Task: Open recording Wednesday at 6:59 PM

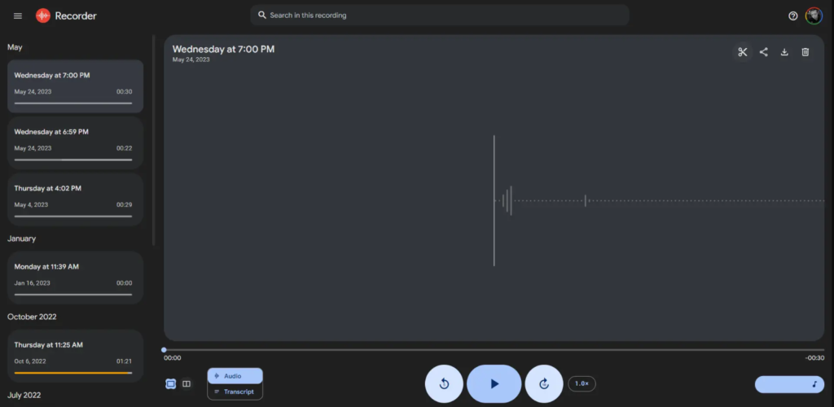Action: 75,143
